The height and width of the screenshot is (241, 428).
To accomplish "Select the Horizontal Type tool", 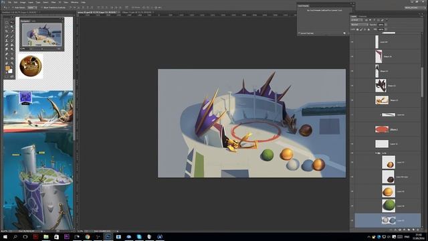I will coord(12,54).
